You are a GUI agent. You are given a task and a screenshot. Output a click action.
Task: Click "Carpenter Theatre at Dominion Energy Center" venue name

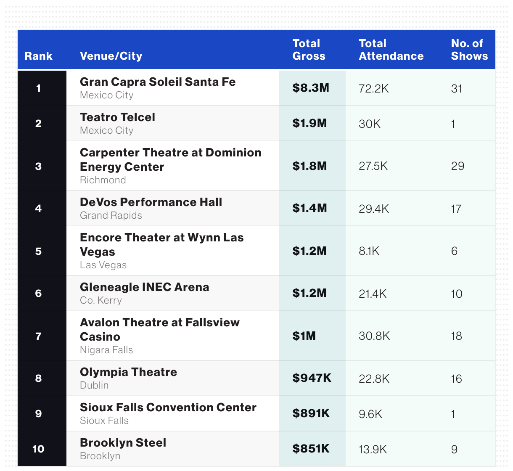[171, 159]
